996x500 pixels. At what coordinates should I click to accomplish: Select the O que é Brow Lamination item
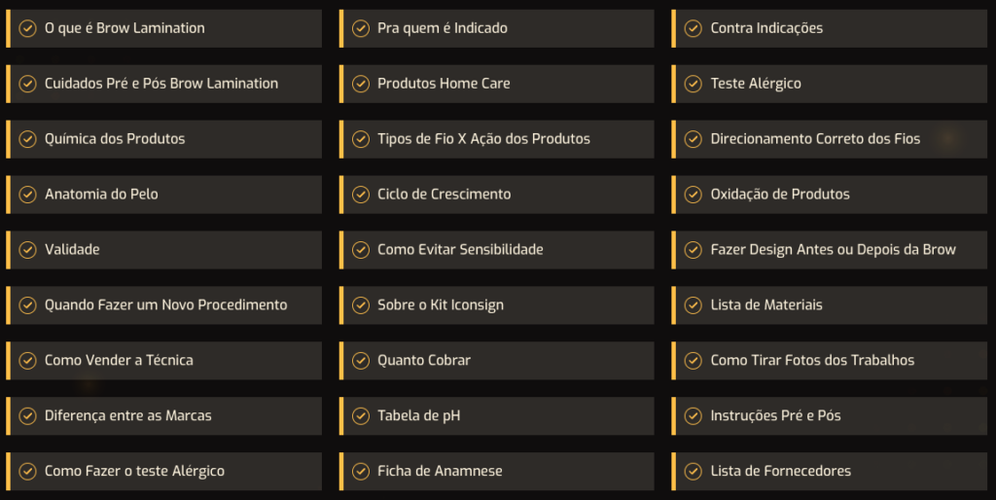coord(163,28)
